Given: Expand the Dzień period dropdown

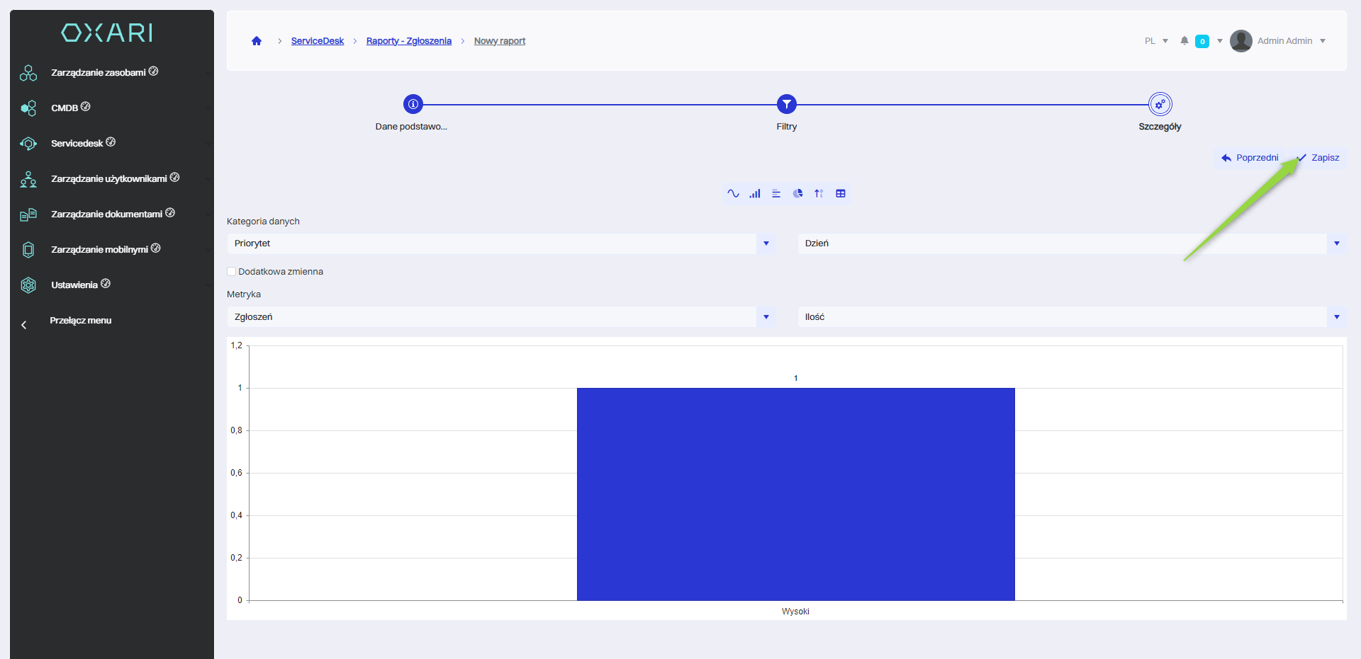Looking at the screenshot, I should point(1070,243).
